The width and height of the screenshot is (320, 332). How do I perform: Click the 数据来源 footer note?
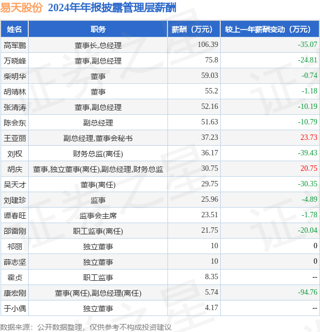tap(86, 327)
